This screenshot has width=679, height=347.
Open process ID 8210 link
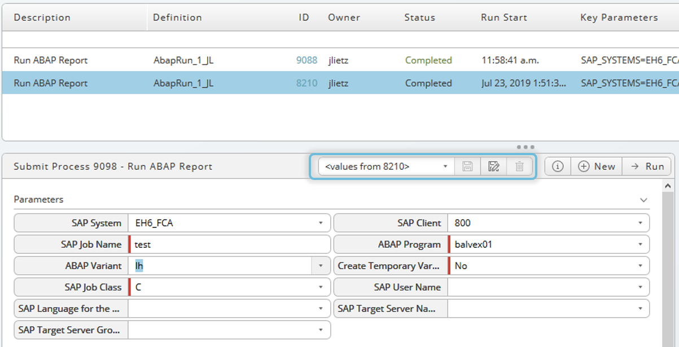tap(306, 83)
